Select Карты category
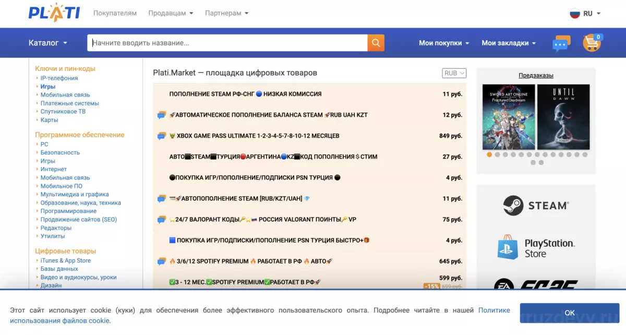Screen dimensions: 626x335 pos(50,120)
